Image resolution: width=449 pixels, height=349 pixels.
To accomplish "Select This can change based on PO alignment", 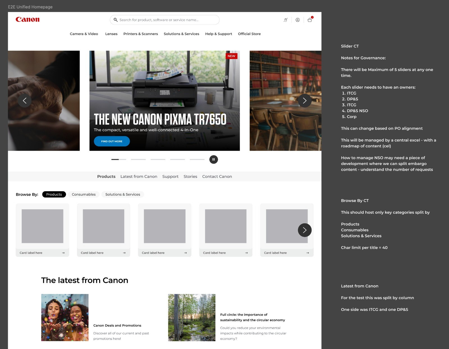I will [x=382, y=128].
